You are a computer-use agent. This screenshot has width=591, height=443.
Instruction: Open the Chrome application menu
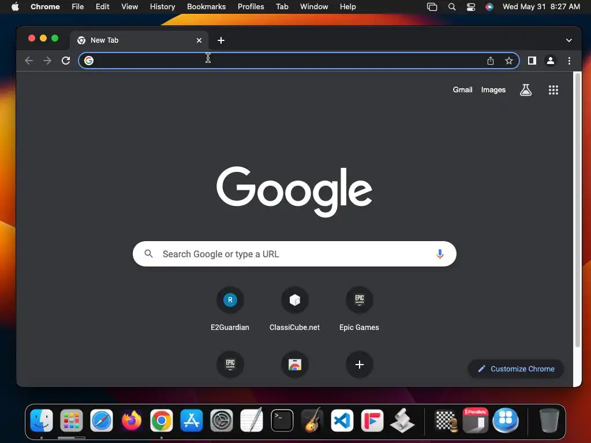coord(45,7)
